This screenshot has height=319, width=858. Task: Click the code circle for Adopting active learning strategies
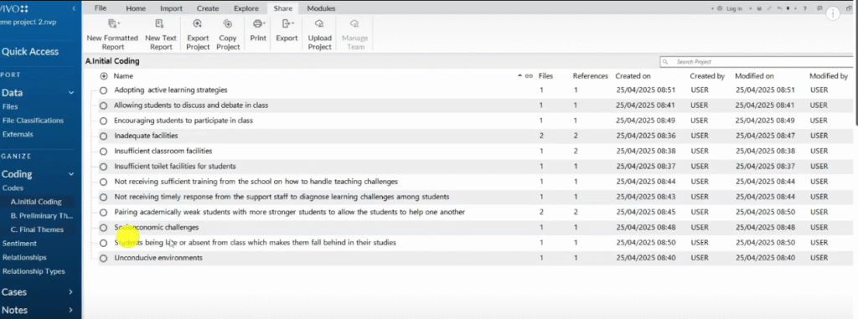click(x=103, y=90)
